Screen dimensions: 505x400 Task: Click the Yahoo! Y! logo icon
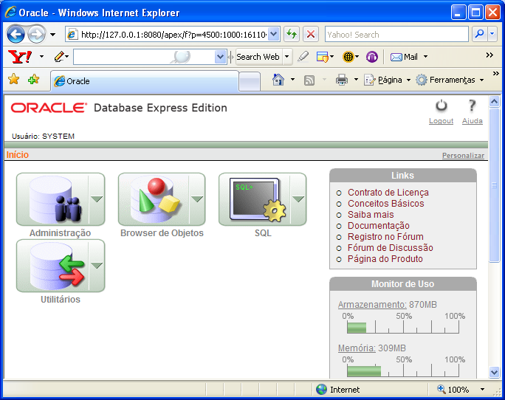[20, 57]
